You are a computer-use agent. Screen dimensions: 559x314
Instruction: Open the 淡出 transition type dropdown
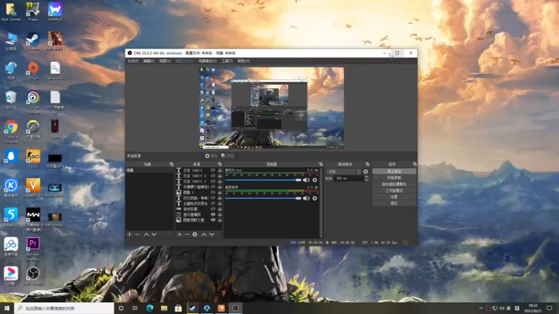(x=344, y=172)
